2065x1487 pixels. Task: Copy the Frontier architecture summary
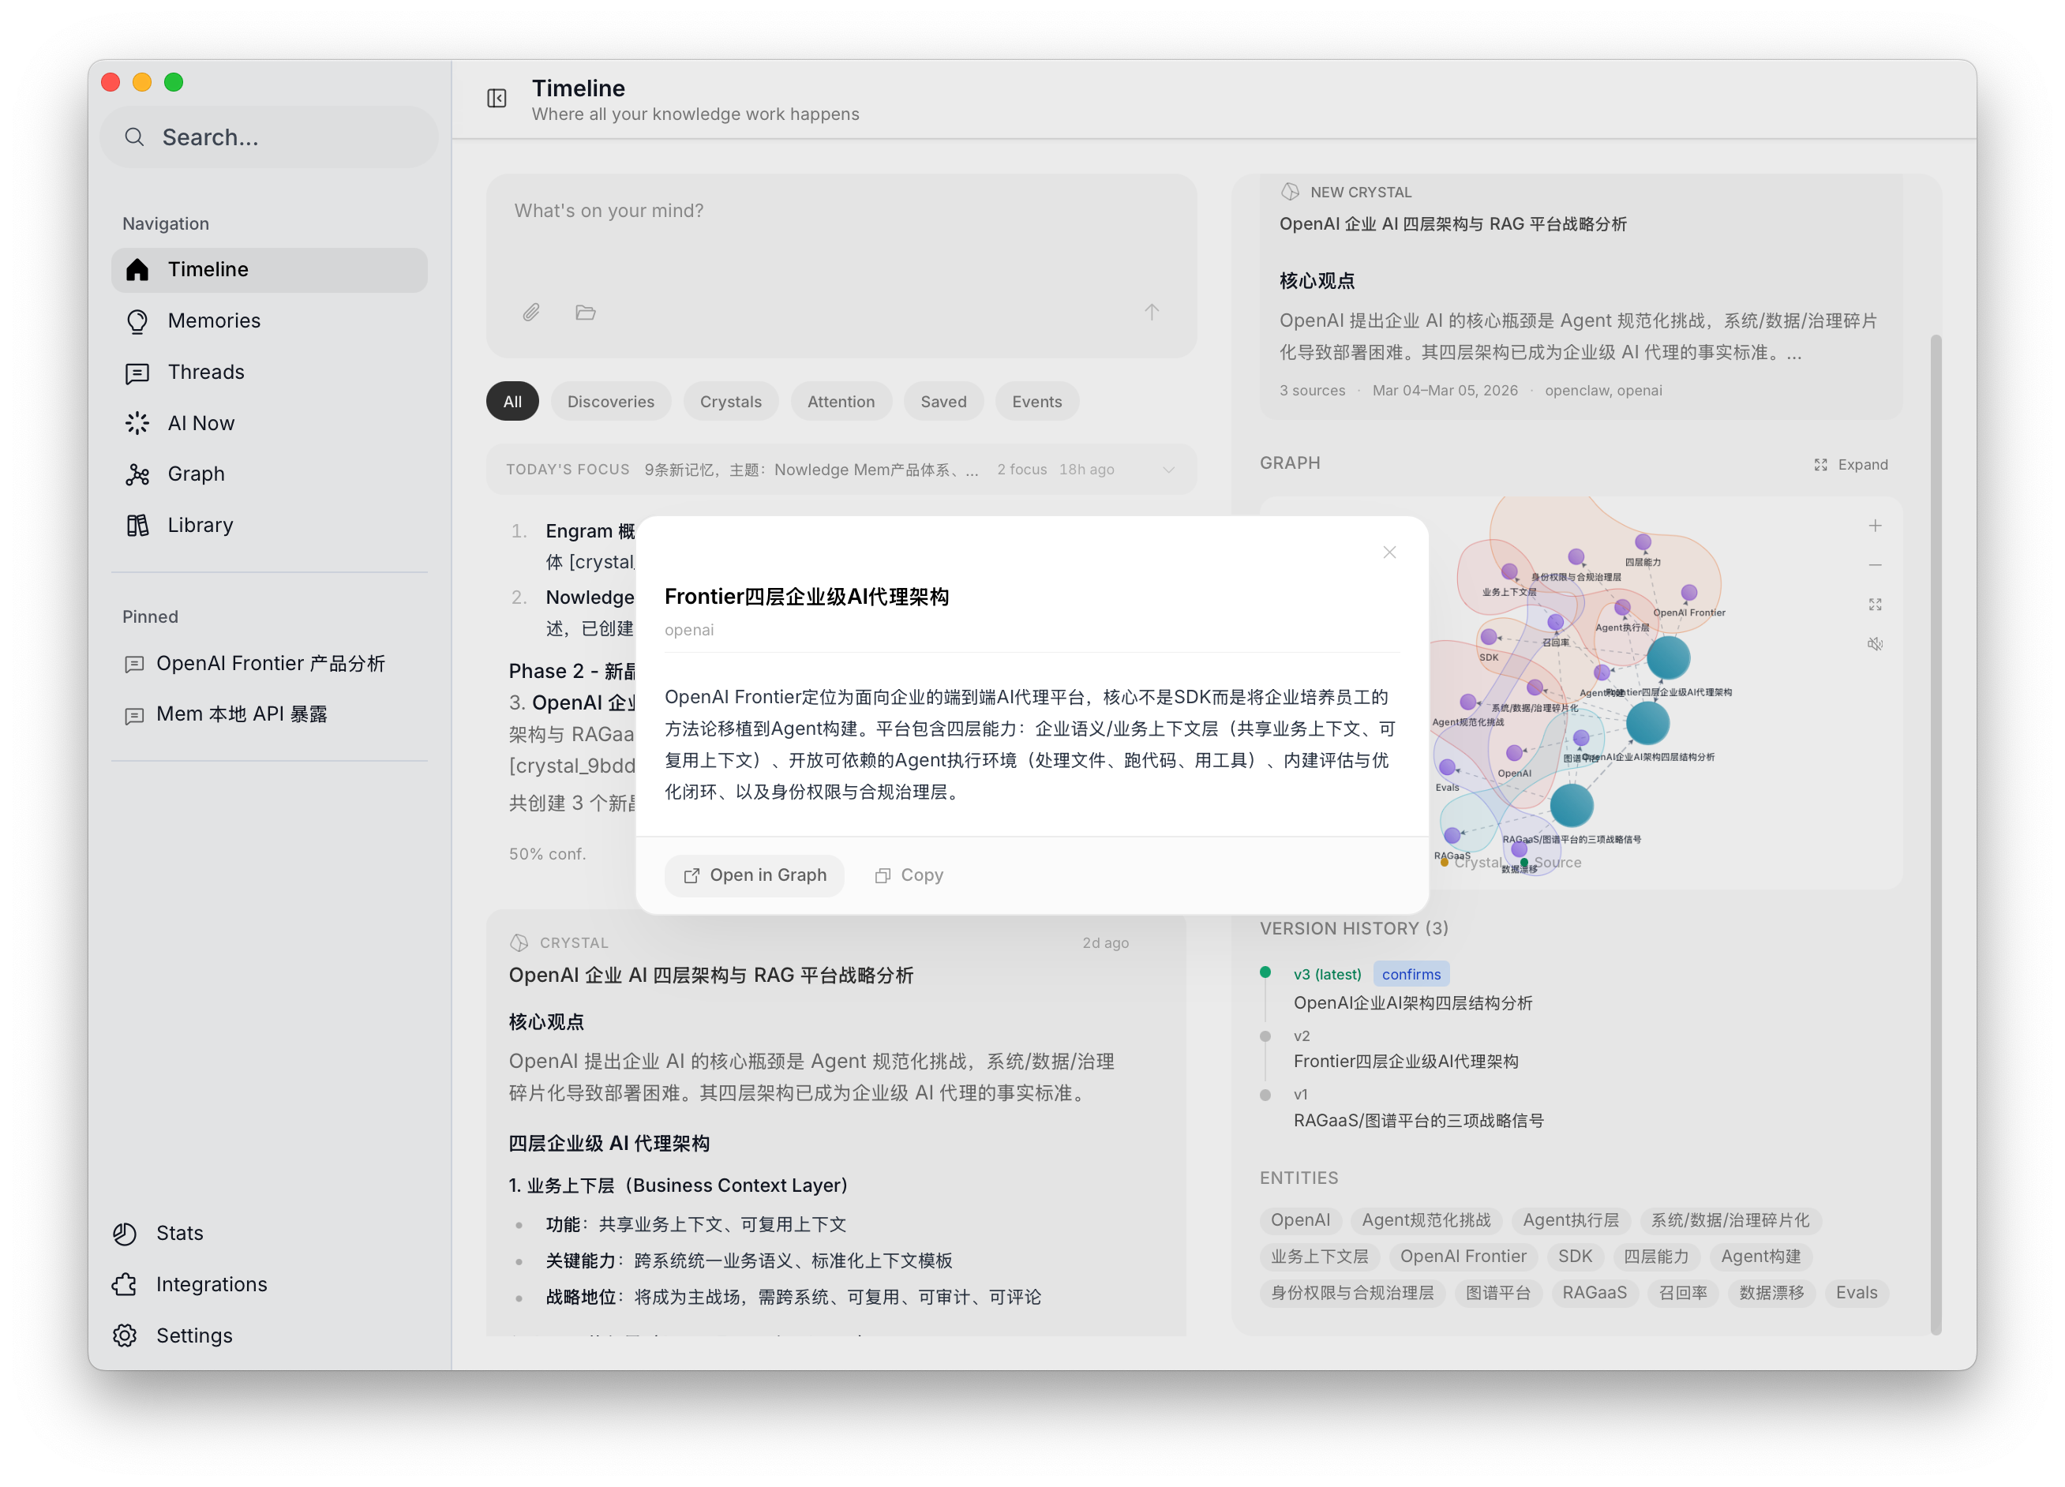(x=907, y=875)
